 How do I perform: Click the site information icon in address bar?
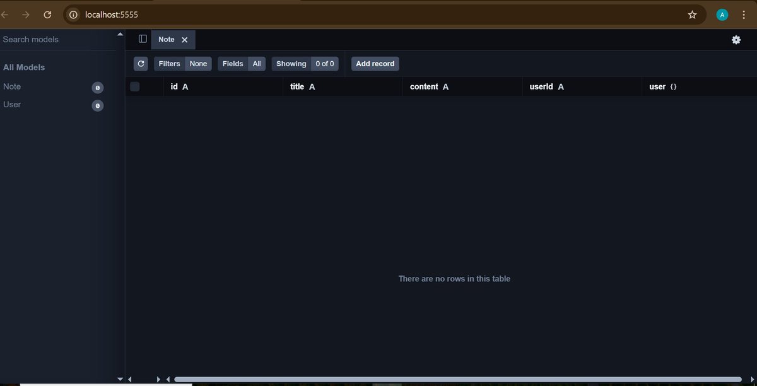(x=74, y=15)
